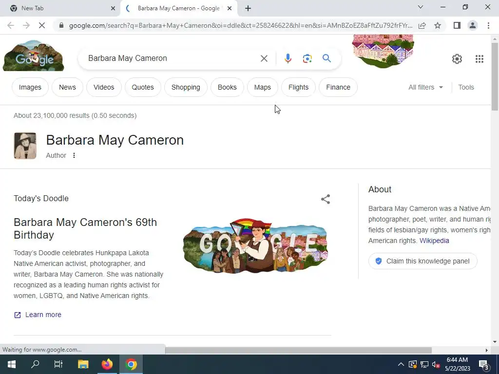Screen dimensions: 499x374
Task: Launch Firefox from taskbar
Action: (x=107, y=364)
